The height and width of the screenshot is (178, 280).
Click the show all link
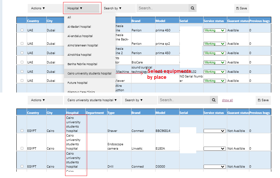coord(227,100)
